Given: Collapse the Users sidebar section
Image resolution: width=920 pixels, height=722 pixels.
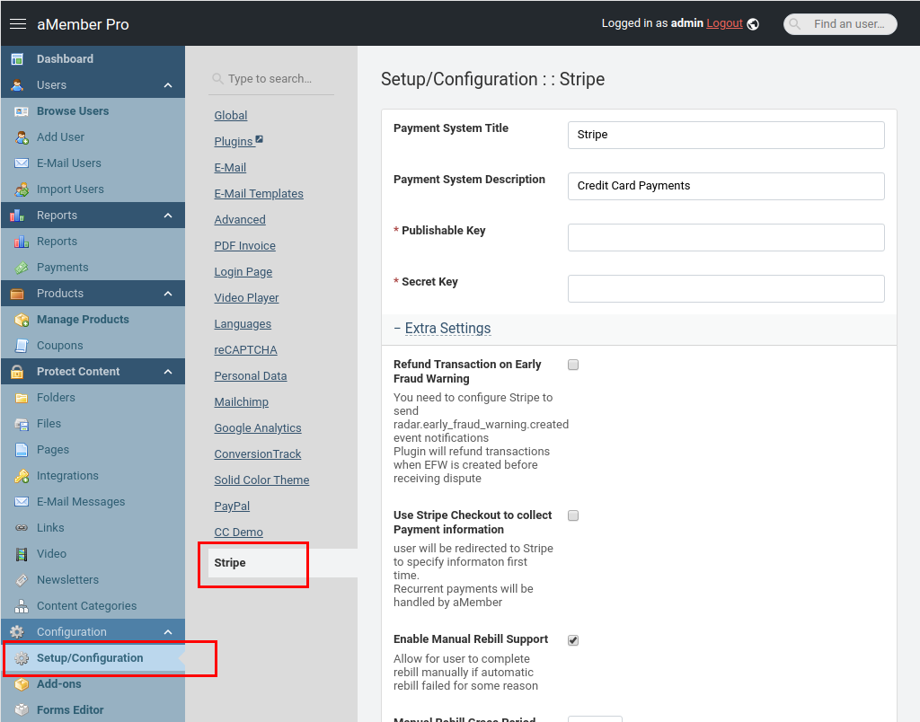Looking at the screenshot, I should click(x=168, y=85).
